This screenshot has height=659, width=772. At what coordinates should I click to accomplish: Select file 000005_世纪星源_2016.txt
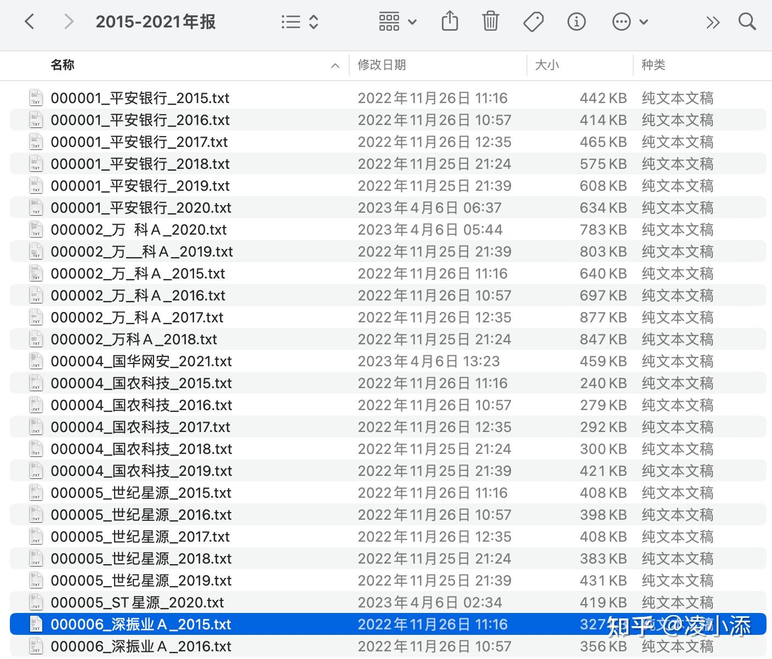coord(388,515)
